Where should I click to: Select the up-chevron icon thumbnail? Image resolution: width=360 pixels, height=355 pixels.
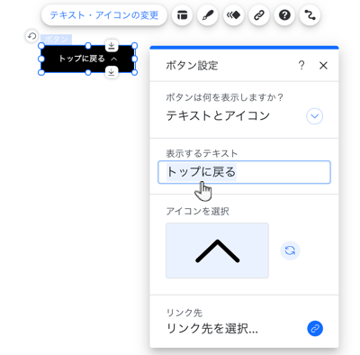(x=217, y=250)
